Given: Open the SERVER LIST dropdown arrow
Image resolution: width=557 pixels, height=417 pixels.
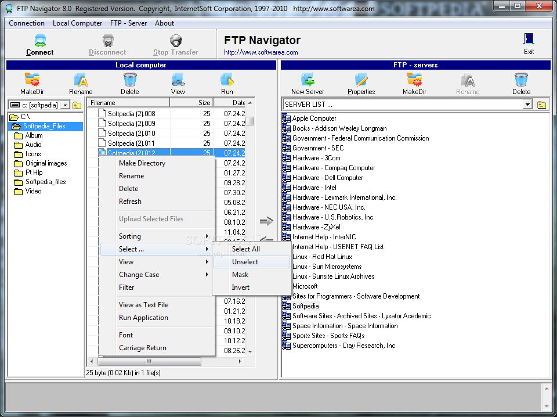Looking at the screenshot, I should 527,105.
